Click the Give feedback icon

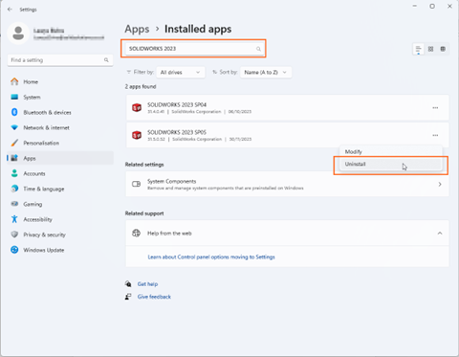point(128,297)
